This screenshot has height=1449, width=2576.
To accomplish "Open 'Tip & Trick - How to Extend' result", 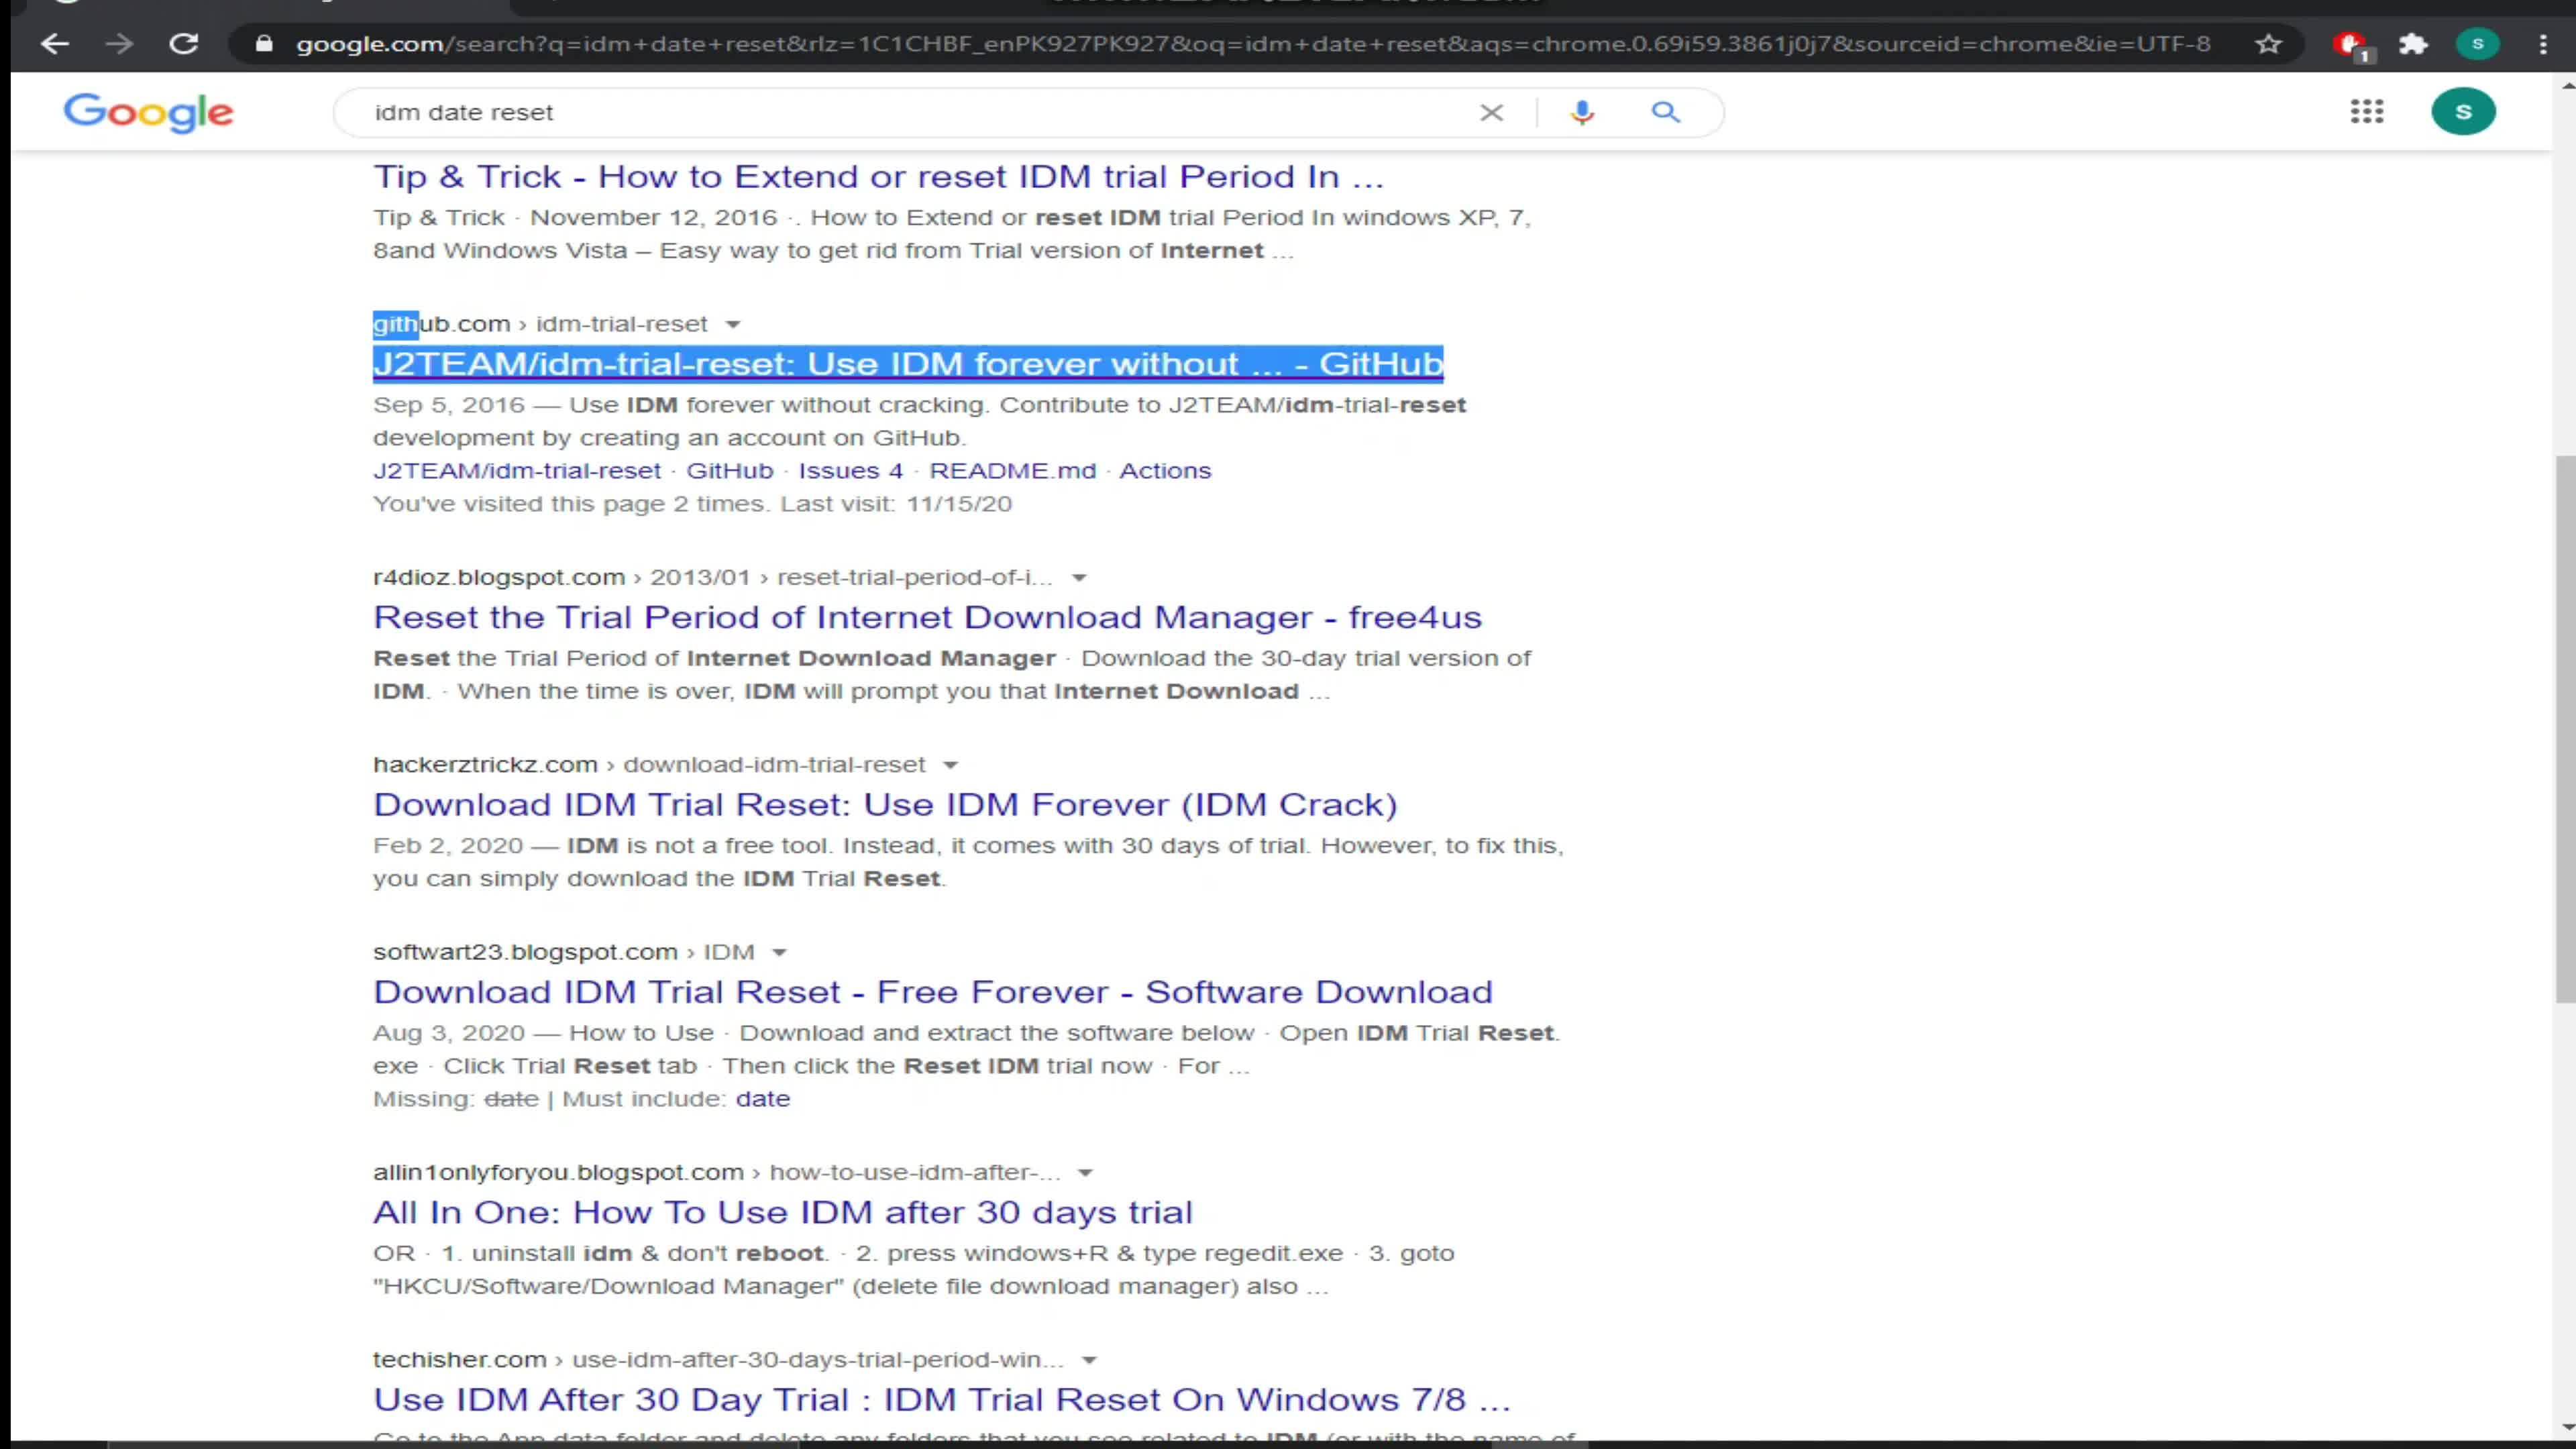I will (x=878, y=177).
